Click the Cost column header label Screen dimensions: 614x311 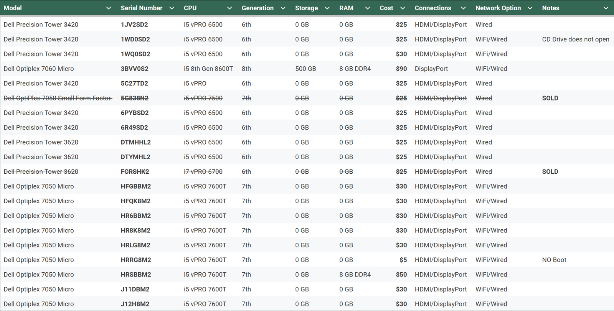[x=386, y=8]
